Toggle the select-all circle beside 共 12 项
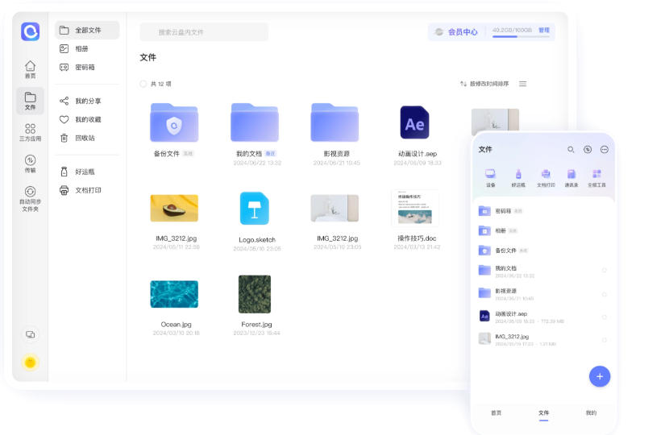Screen dimensions: 665x435 [143, 84]
